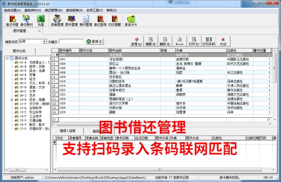This screenshot has width=281, height=182.
Task: Select the 在爱中修行 book row
Action: 162,90
